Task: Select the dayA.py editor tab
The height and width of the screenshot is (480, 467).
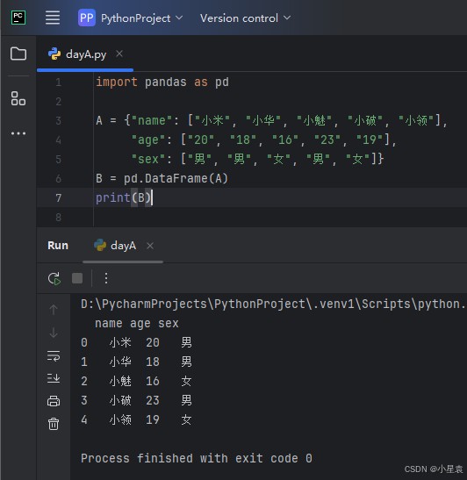Action: pyautogui.click(x=77, y=54)
